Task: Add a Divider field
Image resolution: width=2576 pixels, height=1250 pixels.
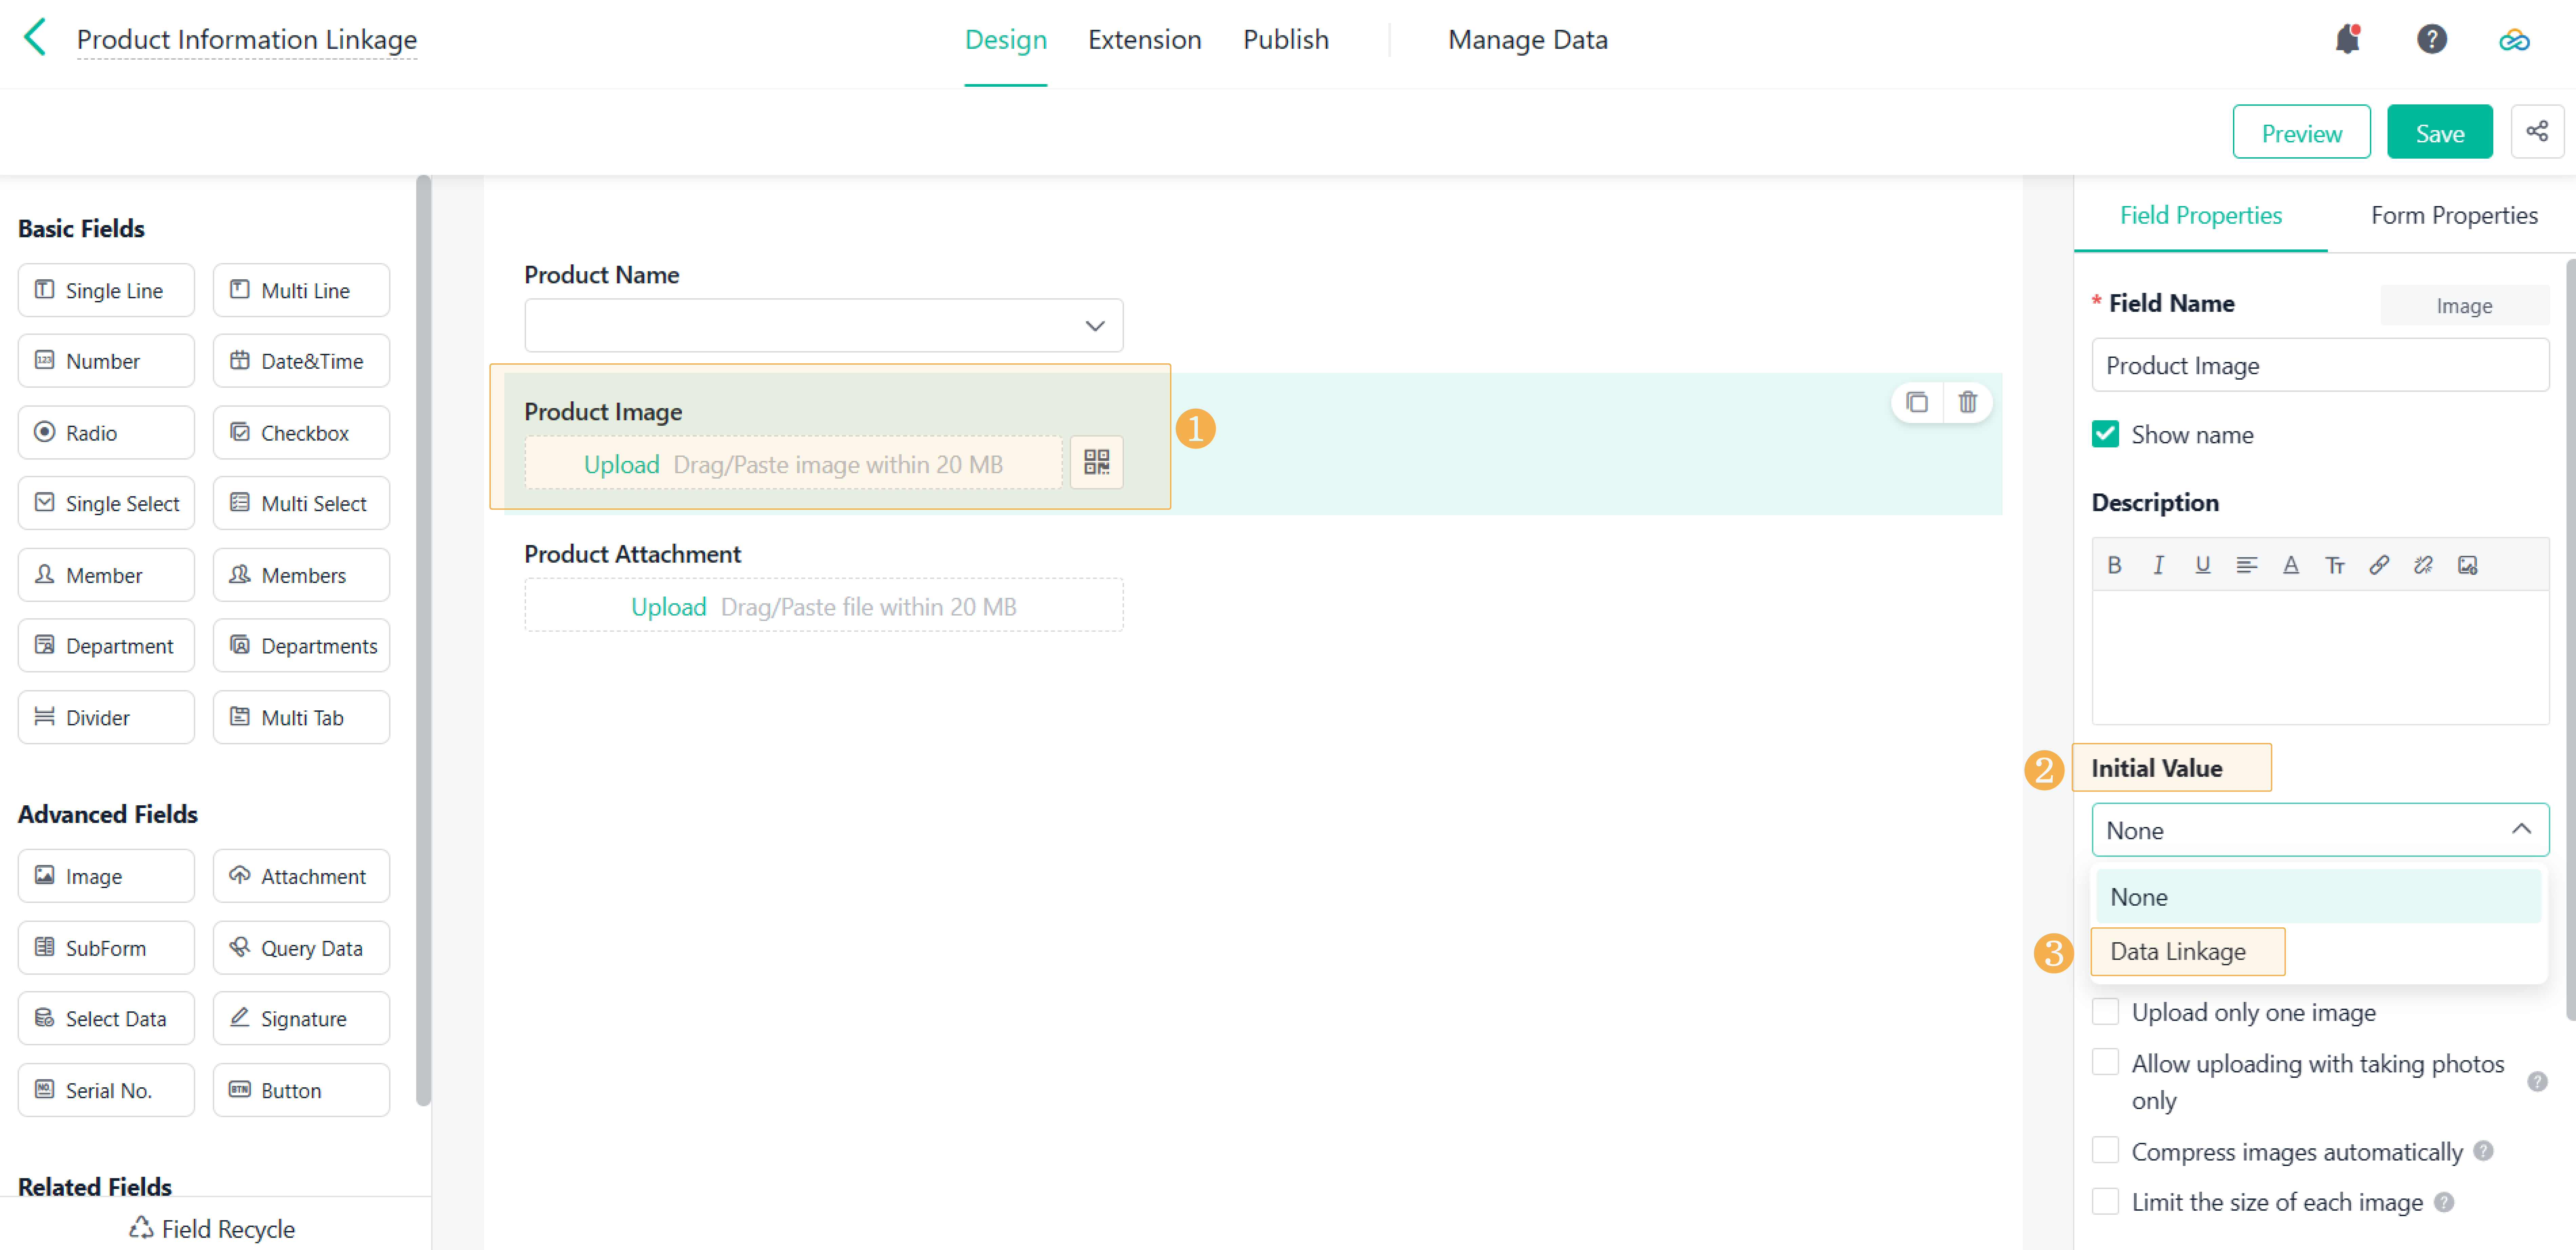Action: click(106, 717)
